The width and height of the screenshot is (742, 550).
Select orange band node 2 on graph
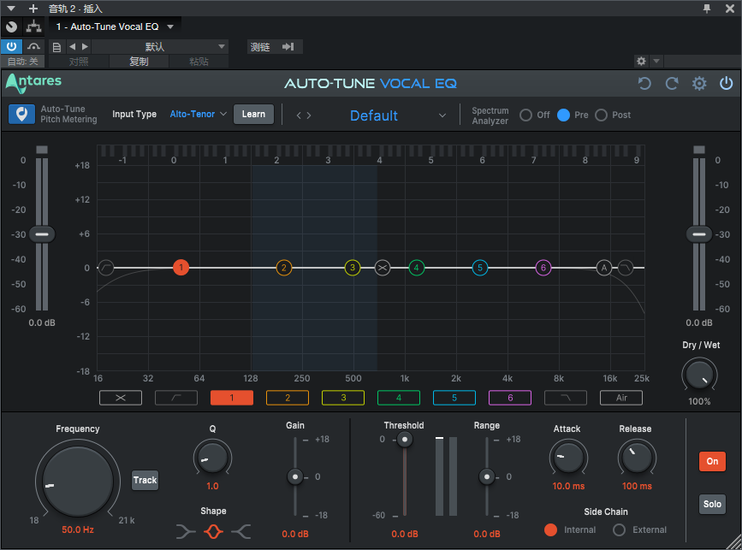pyautogui.click(x=284, y=268)
